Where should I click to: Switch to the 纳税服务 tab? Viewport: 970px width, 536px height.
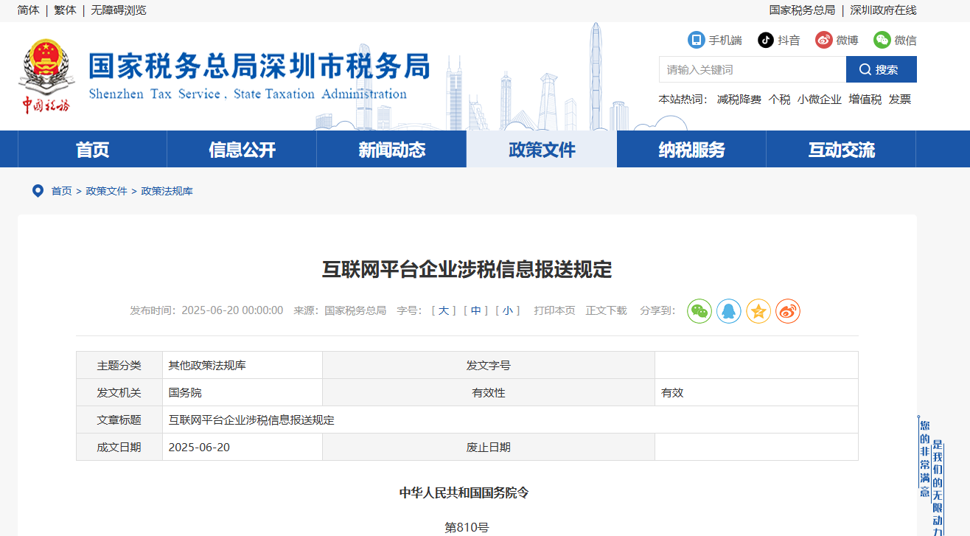(691, 149)
